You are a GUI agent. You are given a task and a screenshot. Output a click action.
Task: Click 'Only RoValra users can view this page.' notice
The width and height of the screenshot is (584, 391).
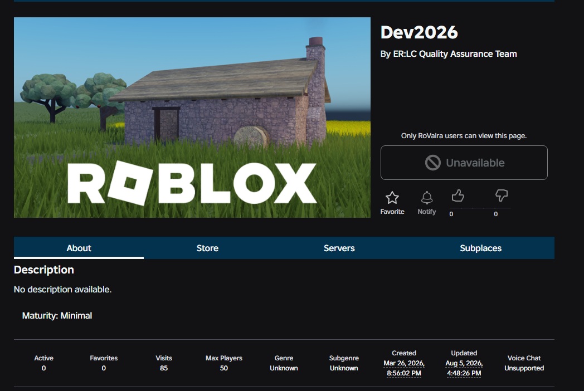click(464, 136)
